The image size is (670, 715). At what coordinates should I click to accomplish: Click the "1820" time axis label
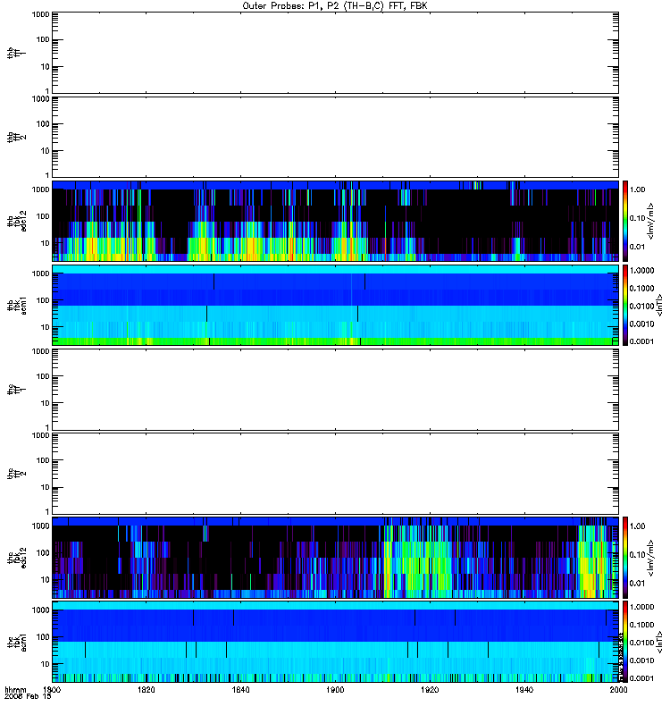click(146, 689)
